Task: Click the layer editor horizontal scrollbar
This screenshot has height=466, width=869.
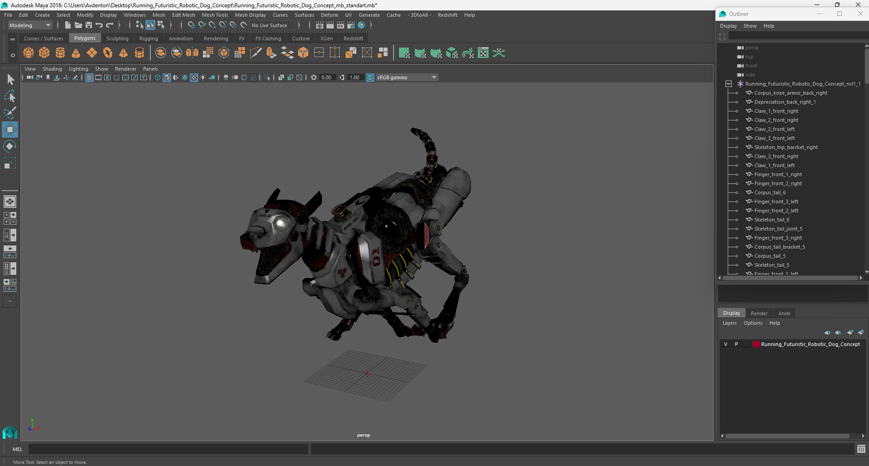Action: (787, 436)
